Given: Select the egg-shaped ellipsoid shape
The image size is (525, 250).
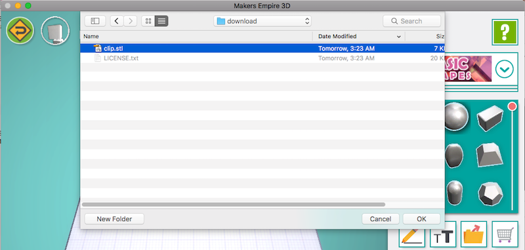Looking at the screenshot, I should click(454, 156).
